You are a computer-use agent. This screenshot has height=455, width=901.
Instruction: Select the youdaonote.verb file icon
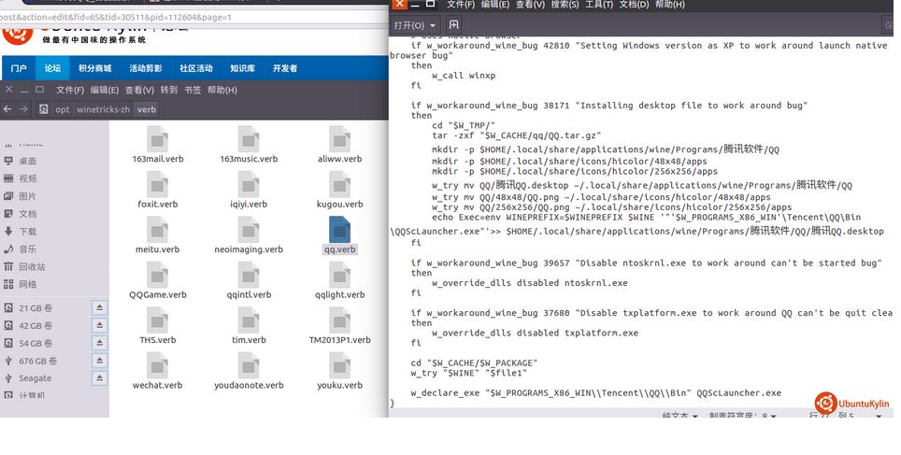(x=249, y=366)
